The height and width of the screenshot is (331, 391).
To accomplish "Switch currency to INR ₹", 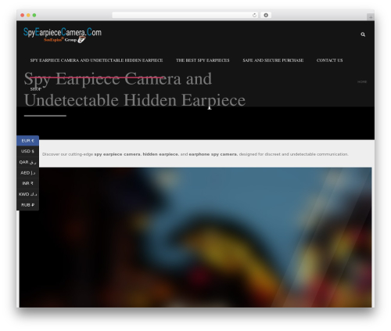I will [27, 183].
